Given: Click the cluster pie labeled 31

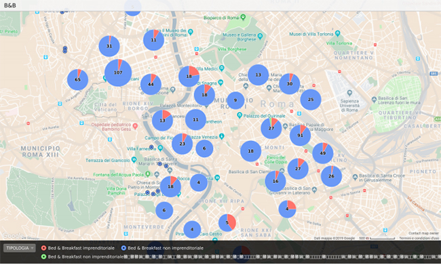Looking at the screenshot, I should pyautogui.click(x=109, y=46).
